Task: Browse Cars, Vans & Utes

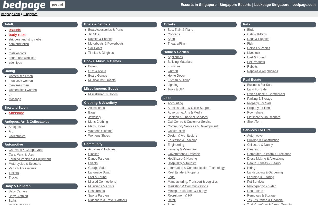Action: (x=21, y=155)
